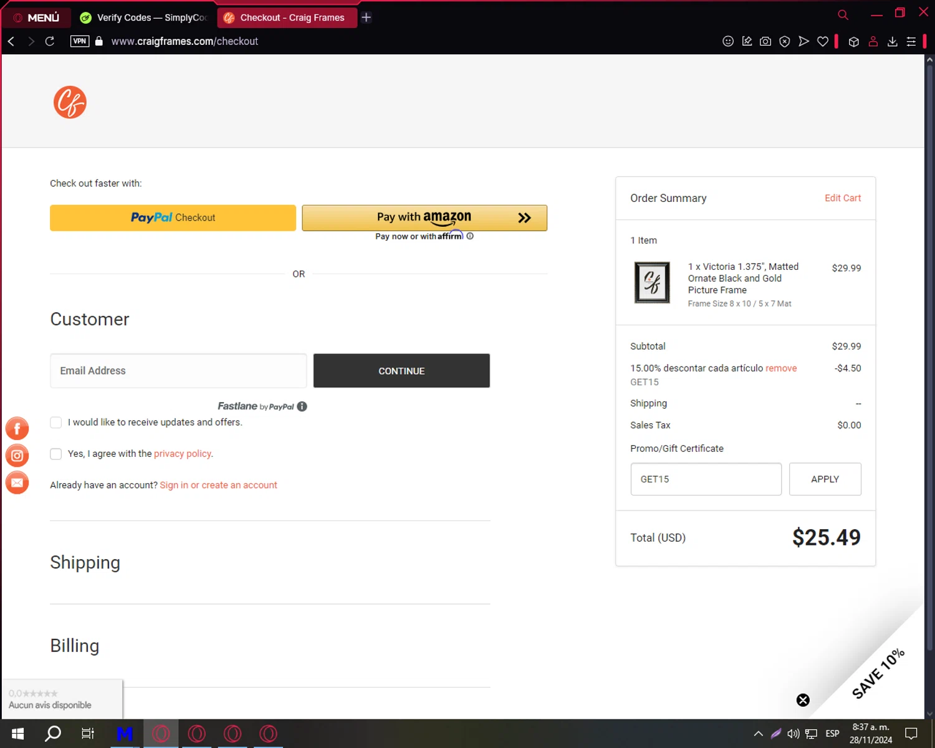Open Windows taskbar search

tap(53, 734)
